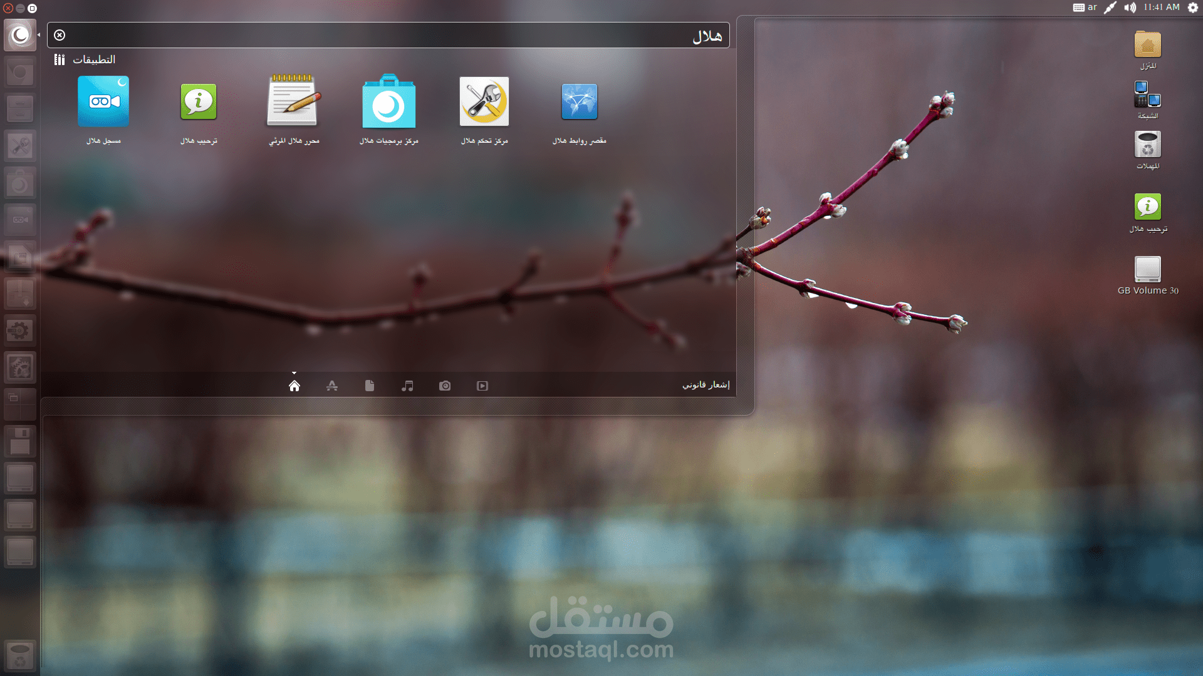
Task: Open the legal notice link (إشعار قانوني)
Action: tap(706, 384)
